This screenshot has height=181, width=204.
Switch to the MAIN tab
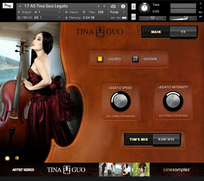156,32
